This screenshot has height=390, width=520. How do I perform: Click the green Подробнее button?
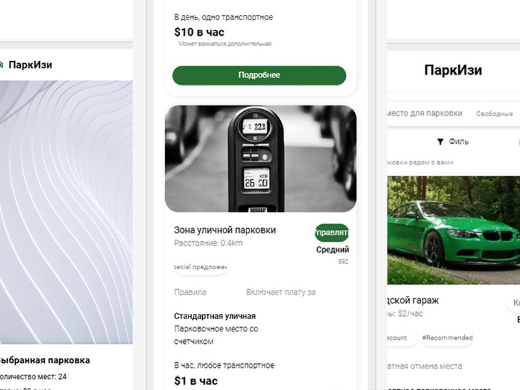coord(259,75)
